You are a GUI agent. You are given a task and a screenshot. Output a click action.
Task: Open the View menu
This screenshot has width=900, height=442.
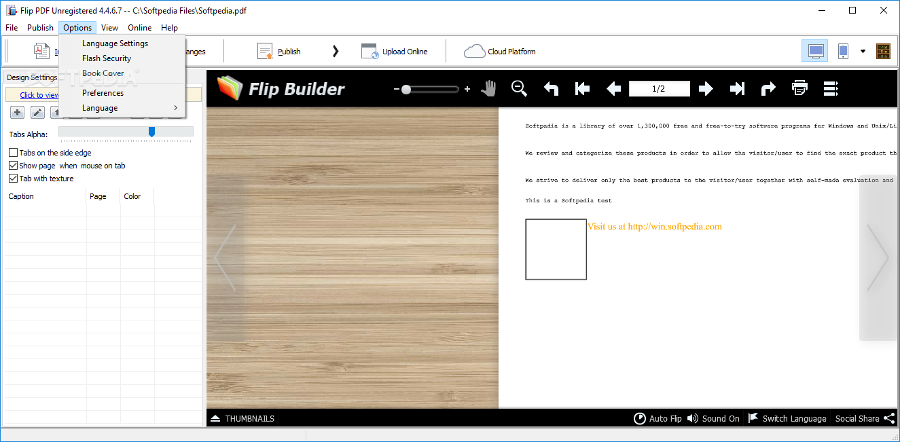[x=109, y=28]
